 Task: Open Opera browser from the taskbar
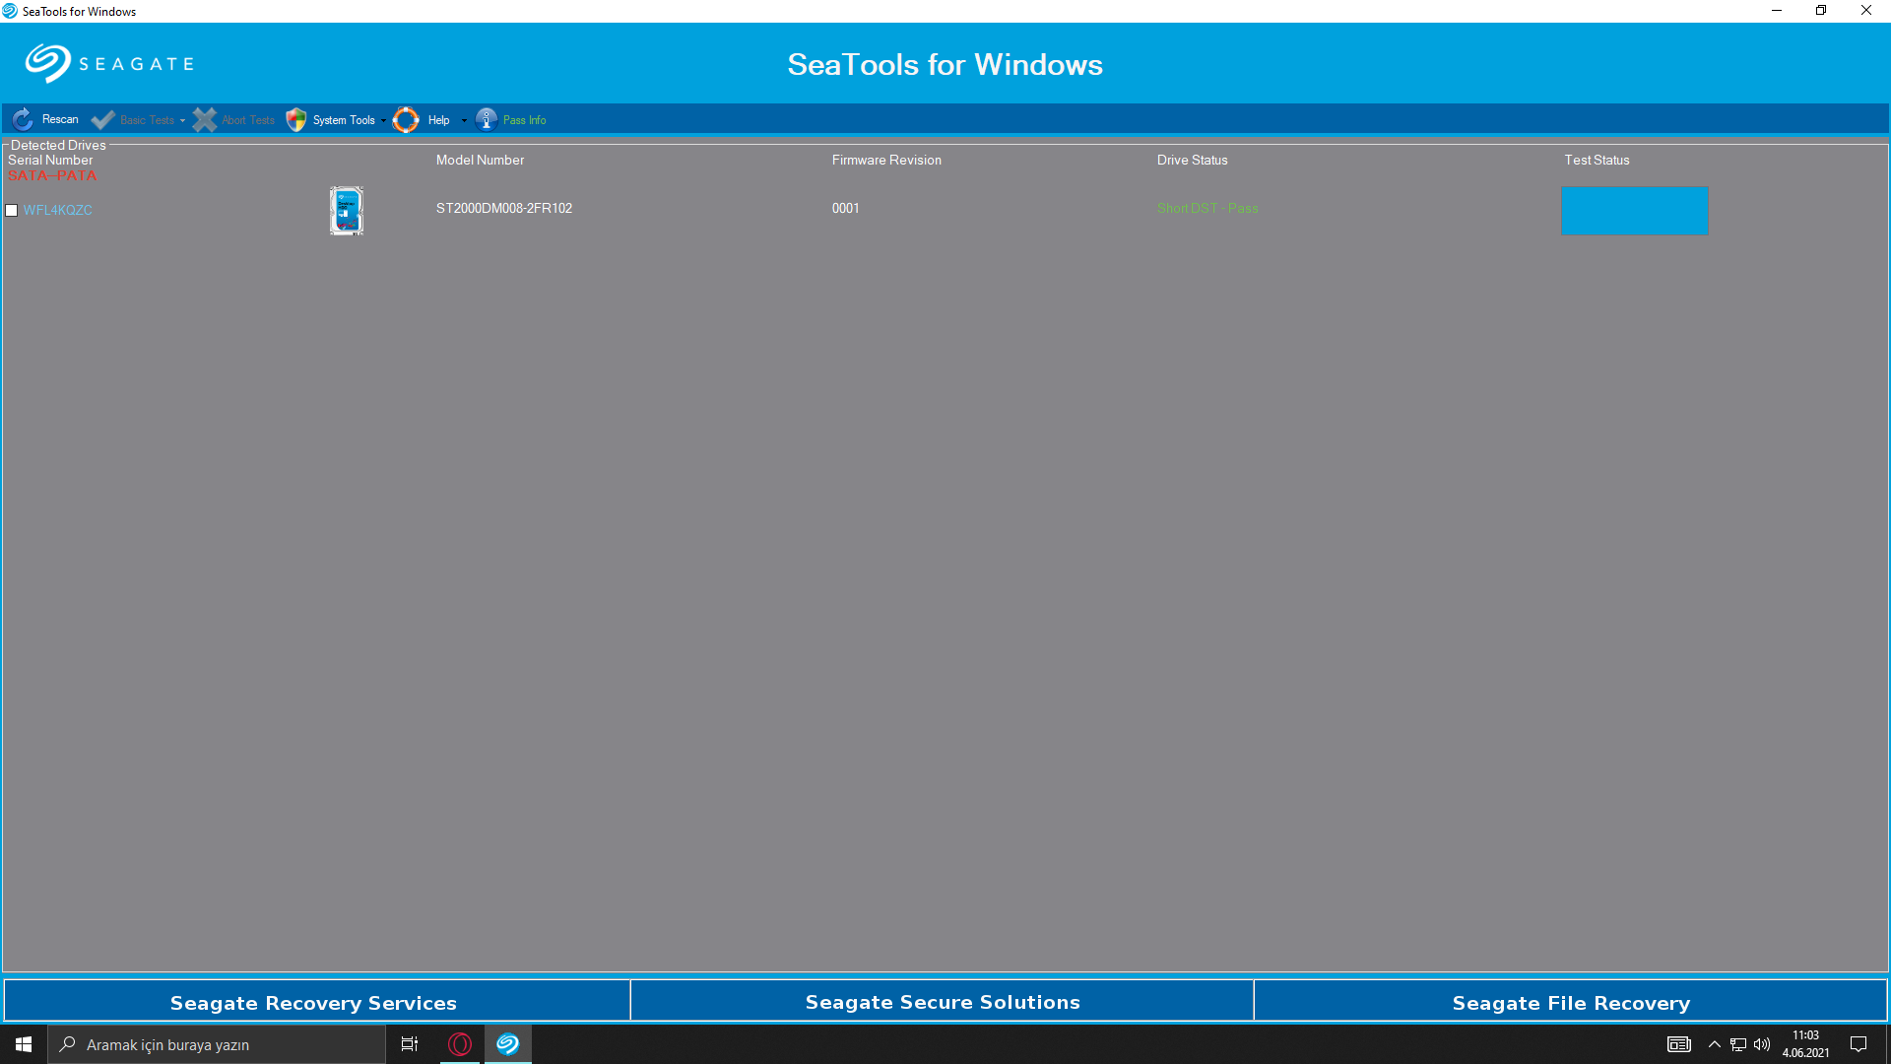click(460, 1044)
